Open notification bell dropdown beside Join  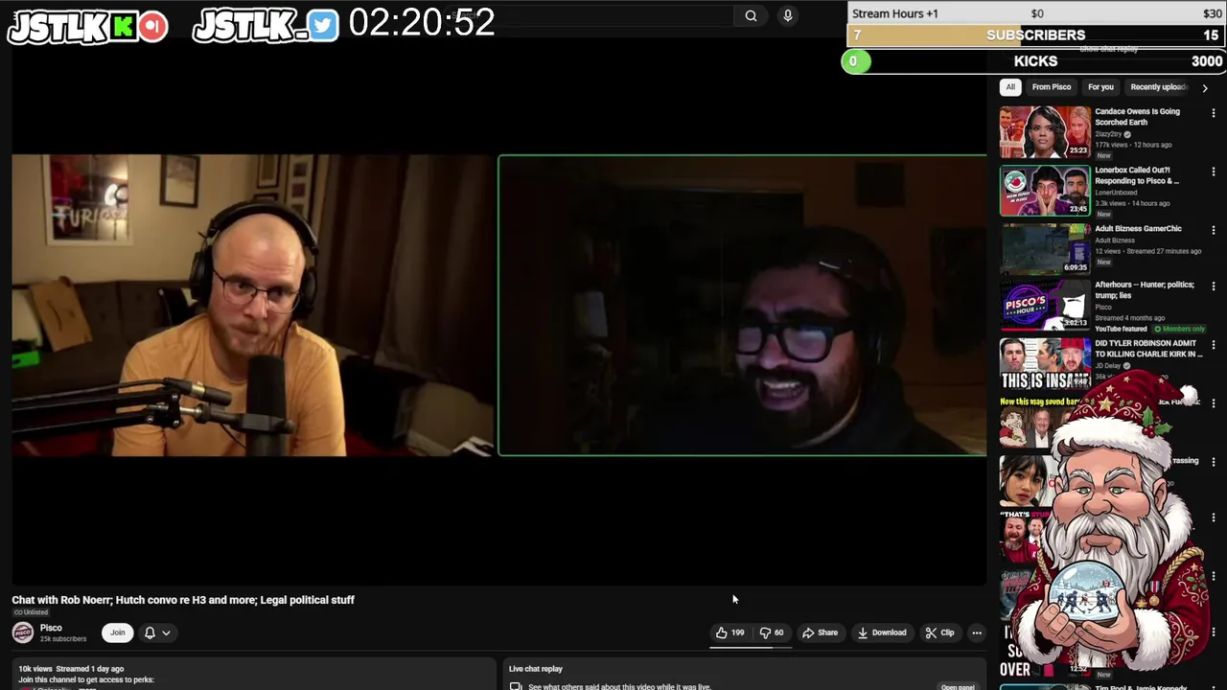coord(157,632)
